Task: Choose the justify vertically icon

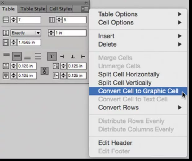Action: [x=38, y=56]
